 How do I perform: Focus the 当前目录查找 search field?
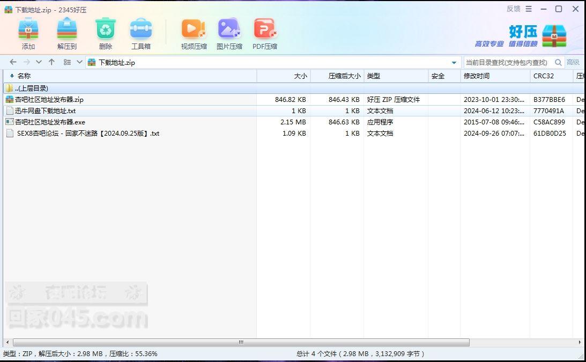click(x=507, y=62)
